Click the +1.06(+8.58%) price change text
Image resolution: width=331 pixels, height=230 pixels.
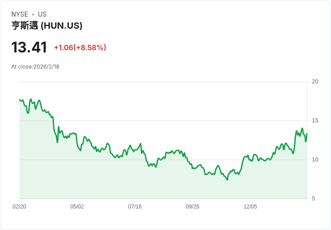tap(80, 48)
